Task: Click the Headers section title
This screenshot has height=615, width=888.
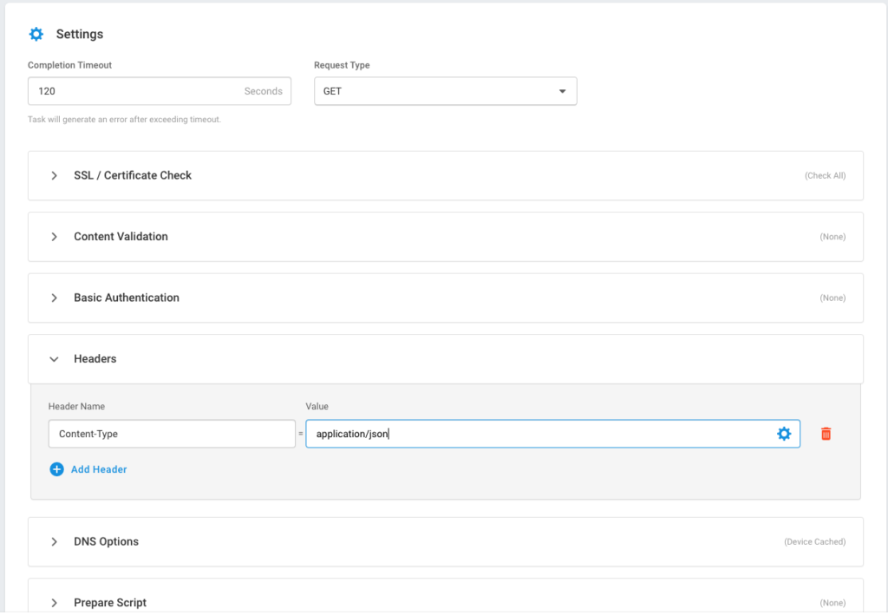Action: point(95,359)
